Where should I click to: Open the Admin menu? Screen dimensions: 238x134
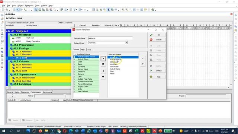[x=44, y=6]
